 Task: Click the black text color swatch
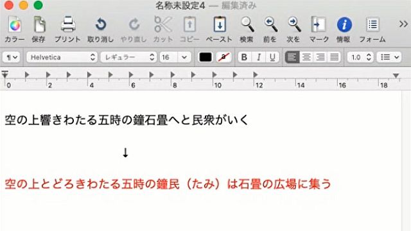(205, 57)
